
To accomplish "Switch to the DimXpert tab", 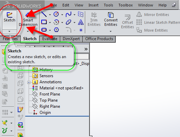I will click(71, 39).
